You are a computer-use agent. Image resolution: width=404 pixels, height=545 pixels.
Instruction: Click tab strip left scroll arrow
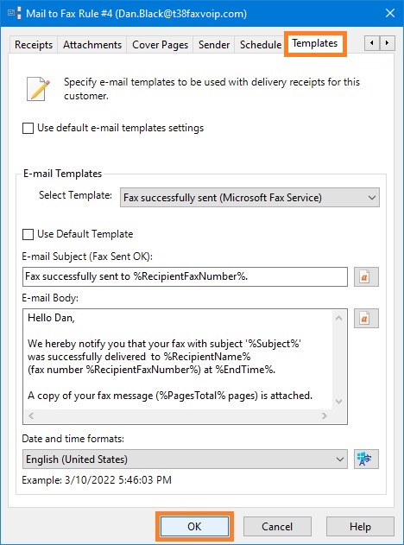[372, 43]
